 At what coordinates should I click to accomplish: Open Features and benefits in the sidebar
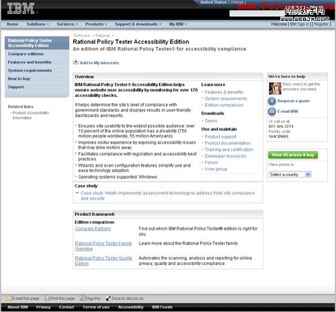(30, 63)
